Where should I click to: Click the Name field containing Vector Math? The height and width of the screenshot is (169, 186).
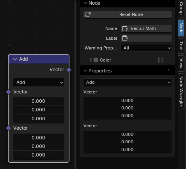[x=146, y=28]
